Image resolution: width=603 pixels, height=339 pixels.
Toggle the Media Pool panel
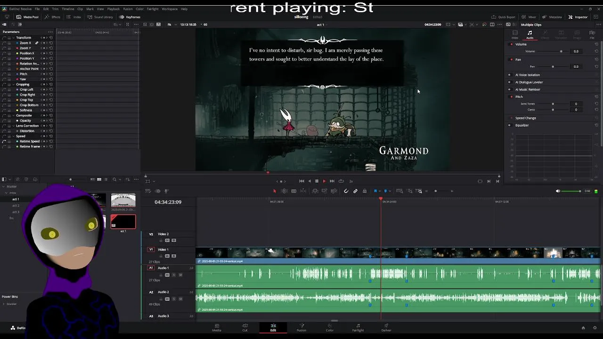(28, 17)
